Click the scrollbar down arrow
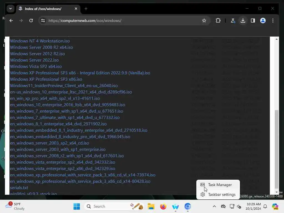 click(x=277, y=192)
